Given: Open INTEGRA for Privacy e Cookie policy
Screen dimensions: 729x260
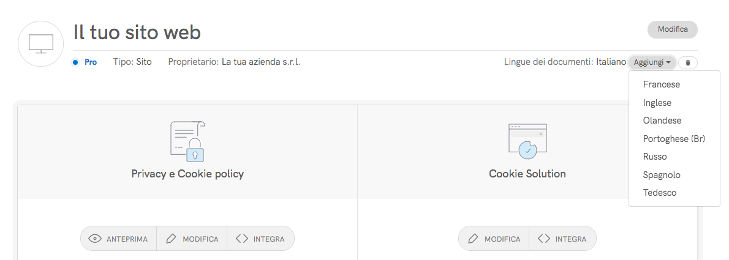Looking at the screenshot, I should 260,239.
